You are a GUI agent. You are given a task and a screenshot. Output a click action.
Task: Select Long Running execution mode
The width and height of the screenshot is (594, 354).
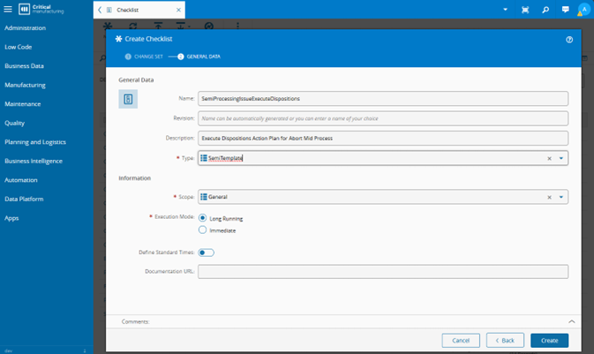point(203,218)
